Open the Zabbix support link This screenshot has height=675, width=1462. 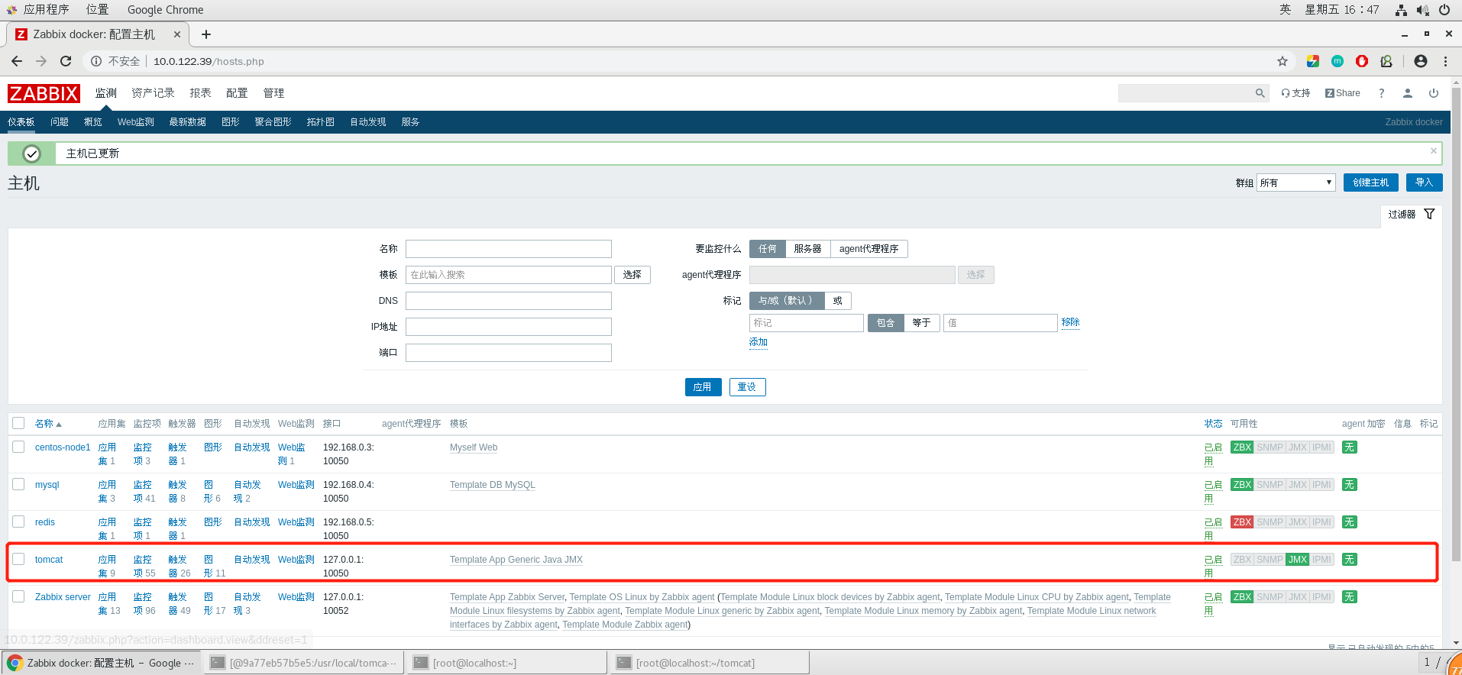coord(1295,93)
